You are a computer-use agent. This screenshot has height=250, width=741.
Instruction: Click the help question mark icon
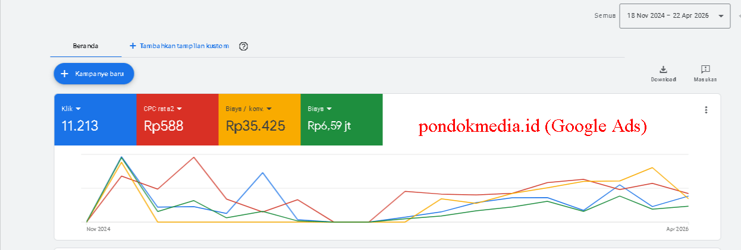(243, 46)
